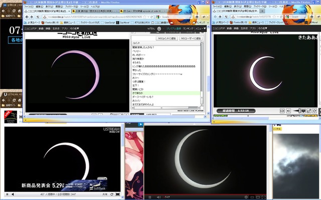Enter YouTube player fullscreen

(x=263, y=197)
